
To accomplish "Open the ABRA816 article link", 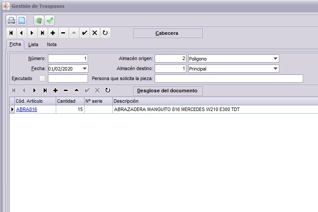I will pyautogui.click(x=27, y=109).
